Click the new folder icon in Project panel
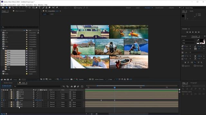Screen dimensions: 206x115 coord(5,80)
